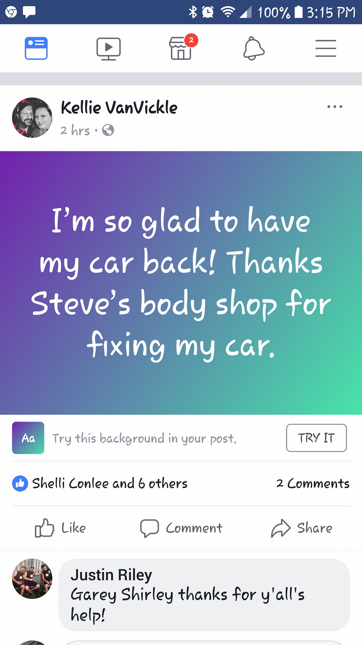Tap the colored post text image
Viewport: 362px width, 645px height.
(181, 283)
